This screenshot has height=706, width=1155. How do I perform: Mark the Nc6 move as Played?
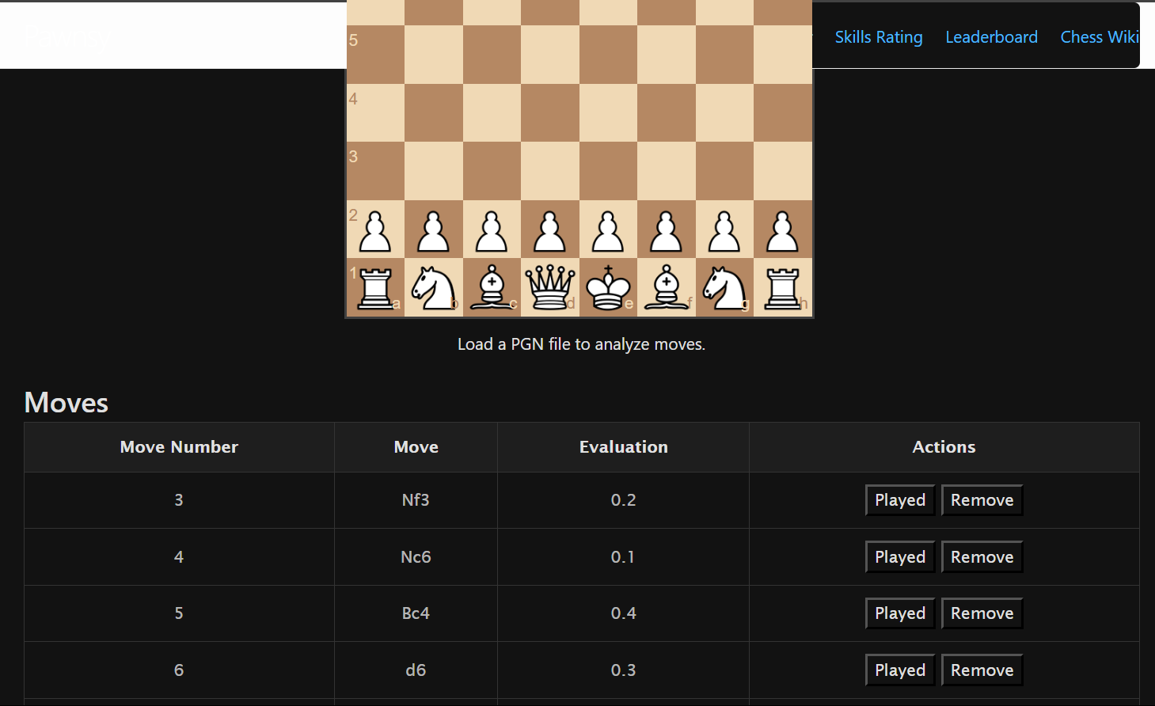tap(899, 557)
